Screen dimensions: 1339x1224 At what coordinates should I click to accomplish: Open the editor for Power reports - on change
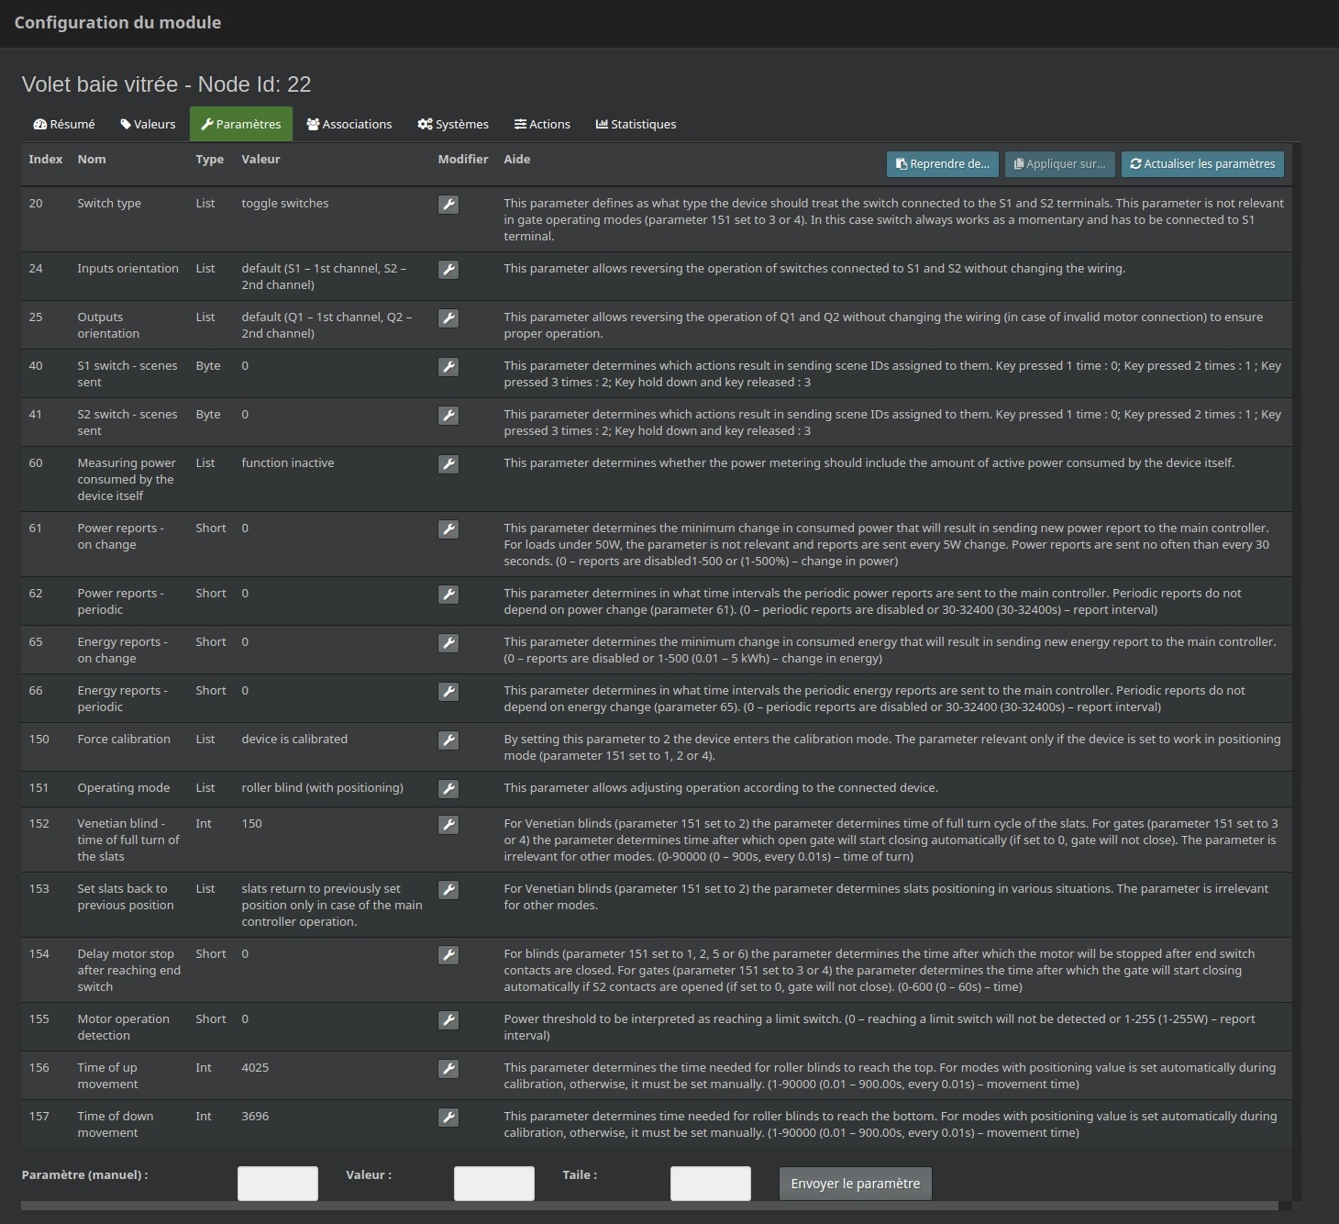pos(448,529)
